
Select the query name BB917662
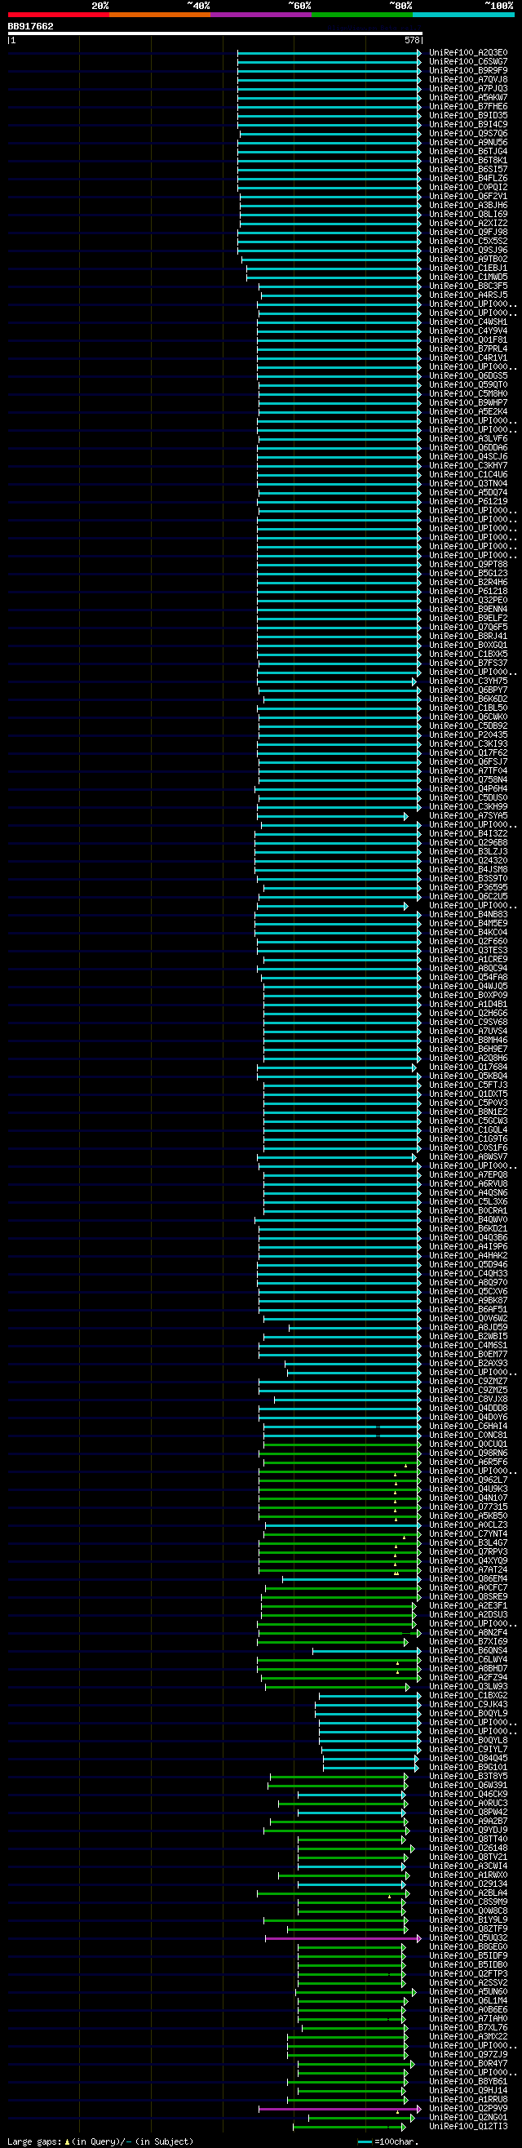pos(31,26)
